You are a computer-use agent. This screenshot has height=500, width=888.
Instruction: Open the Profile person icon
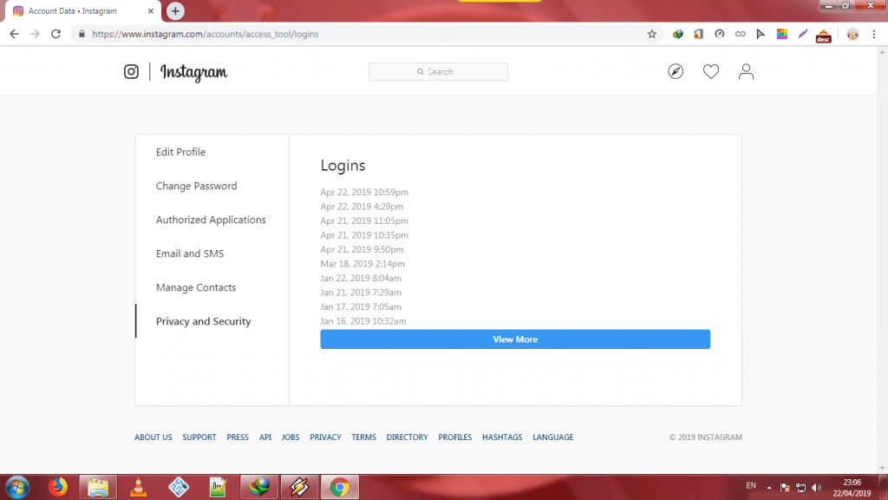tap(746, 71)
